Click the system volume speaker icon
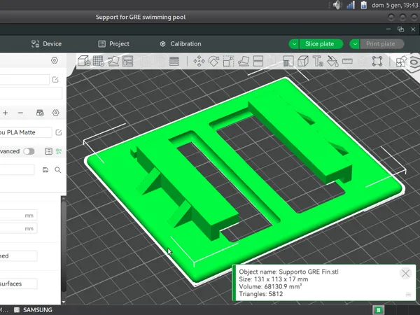Screen dimensions: 420x315 tap(337, 5)
